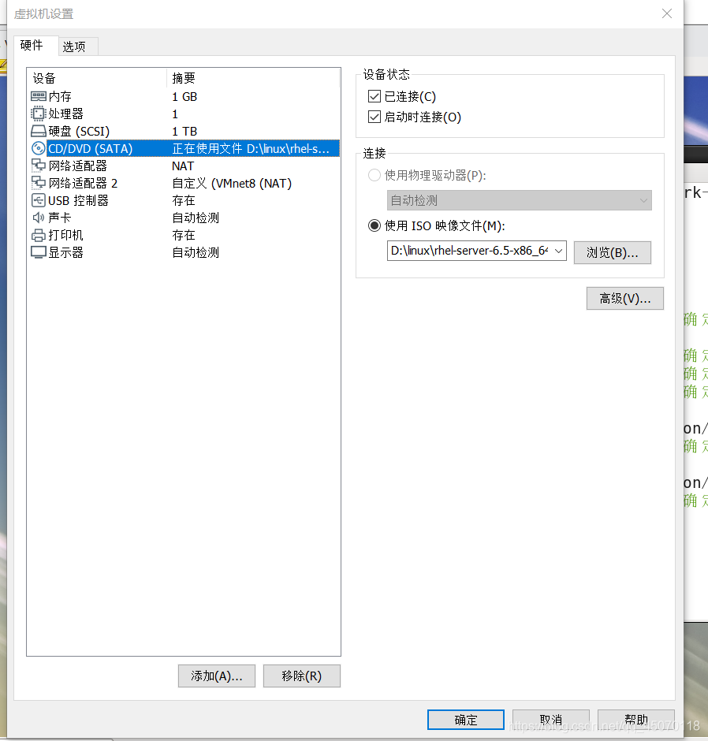
Task: Click the 移除(R) button
Action: [x=301, y=676]
